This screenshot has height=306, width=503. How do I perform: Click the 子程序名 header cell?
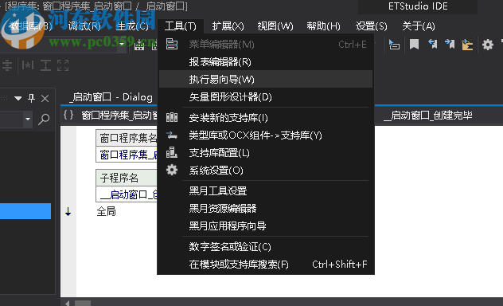[x=127, y=178]
